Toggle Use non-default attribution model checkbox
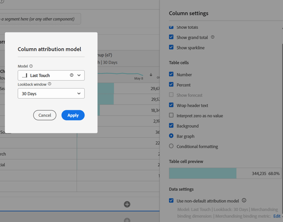 (171, 201)
